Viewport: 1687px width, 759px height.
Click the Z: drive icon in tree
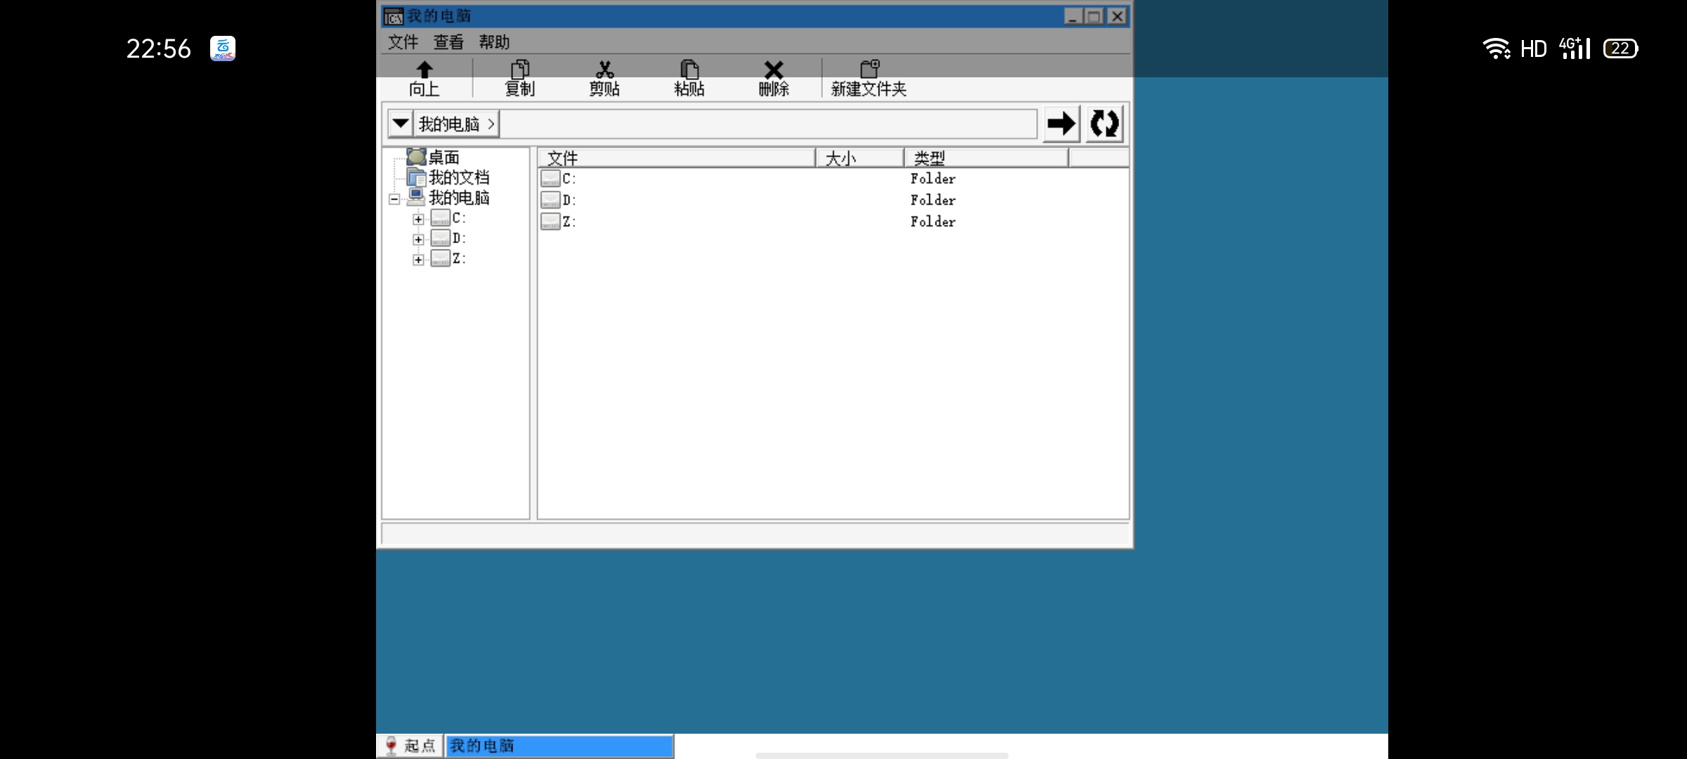click(x=441, y=259)
